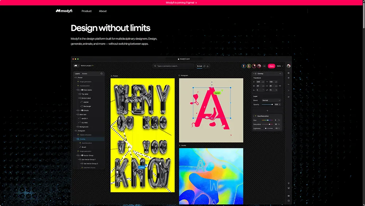Click the Opacity slider

pos(267,104)
